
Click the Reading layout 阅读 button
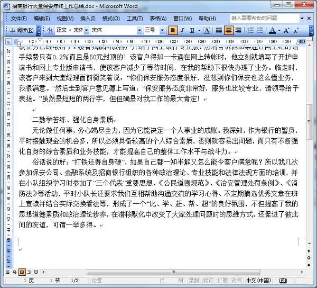pyautogui.click(x=22, y=30)
